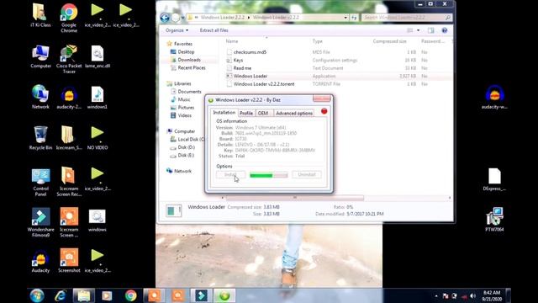Open the Screenshot desktop shortcut
The image size is (538, 303).
tap(69, 261)
